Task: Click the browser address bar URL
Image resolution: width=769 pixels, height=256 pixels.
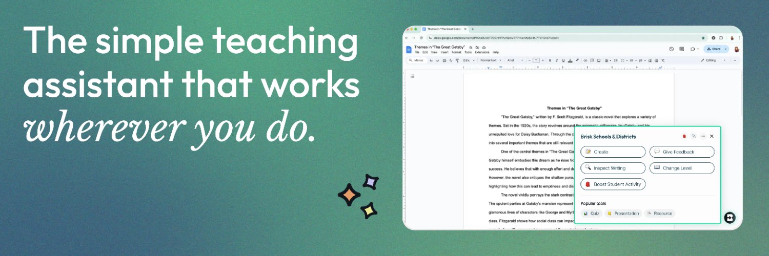Action: (x=496, y=38)
